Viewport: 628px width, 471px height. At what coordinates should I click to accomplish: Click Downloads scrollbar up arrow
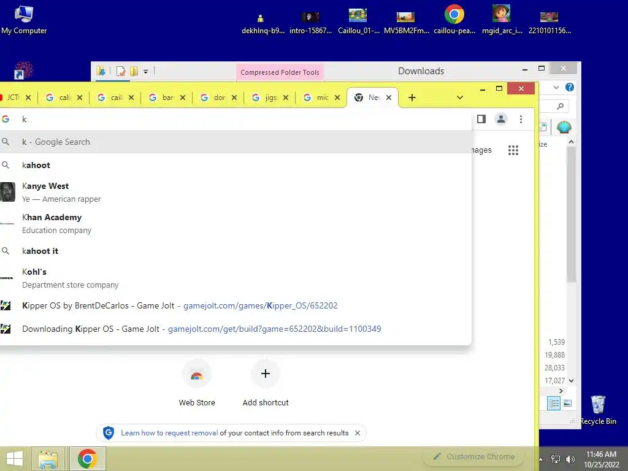(x=571, y=142)
